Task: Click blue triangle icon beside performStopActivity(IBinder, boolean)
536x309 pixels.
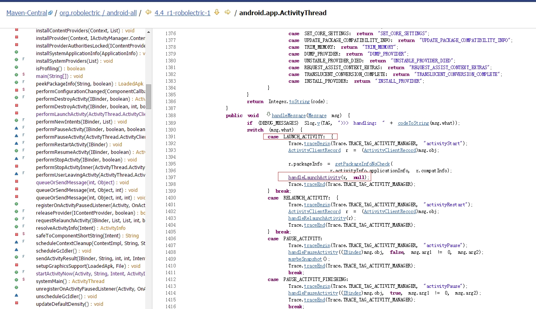Action: (x=16, y=158)
